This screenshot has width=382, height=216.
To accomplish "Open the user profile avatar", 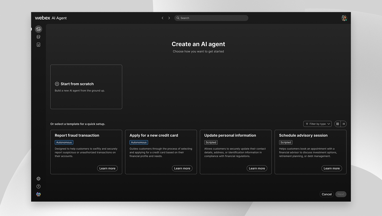I will [344, 18].
